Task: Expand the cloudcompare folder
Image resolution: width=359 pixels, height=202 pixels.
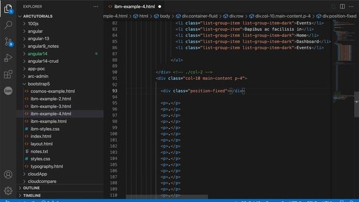Action: [42, 181]
